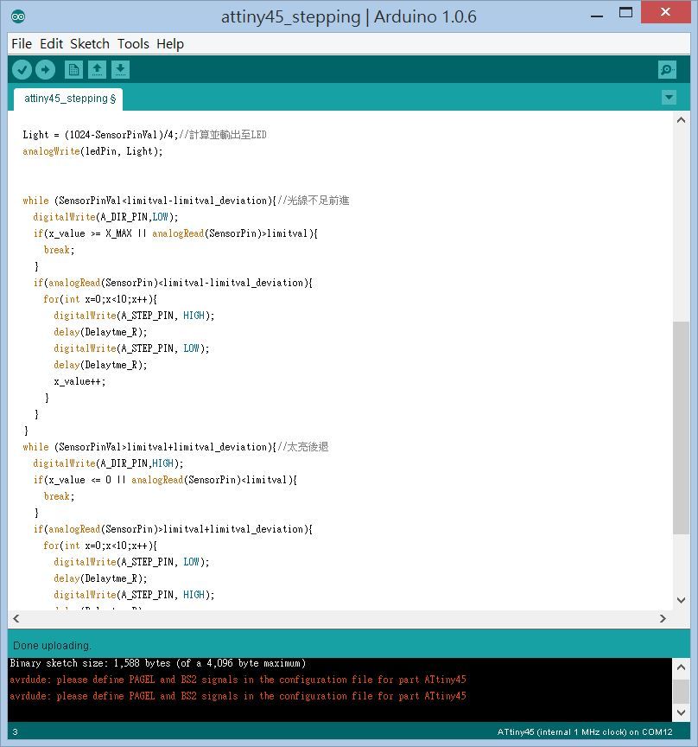698x747 pixels.
Task: Click the Upload arrow button
Action: (x=45, y=70)
